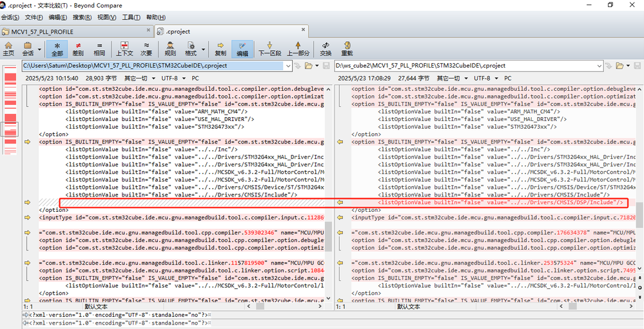Open the right pane UTF-8 encoding dropdown
Image resolution: width=644 pixels, height=329 pixels.
point(486,78)
